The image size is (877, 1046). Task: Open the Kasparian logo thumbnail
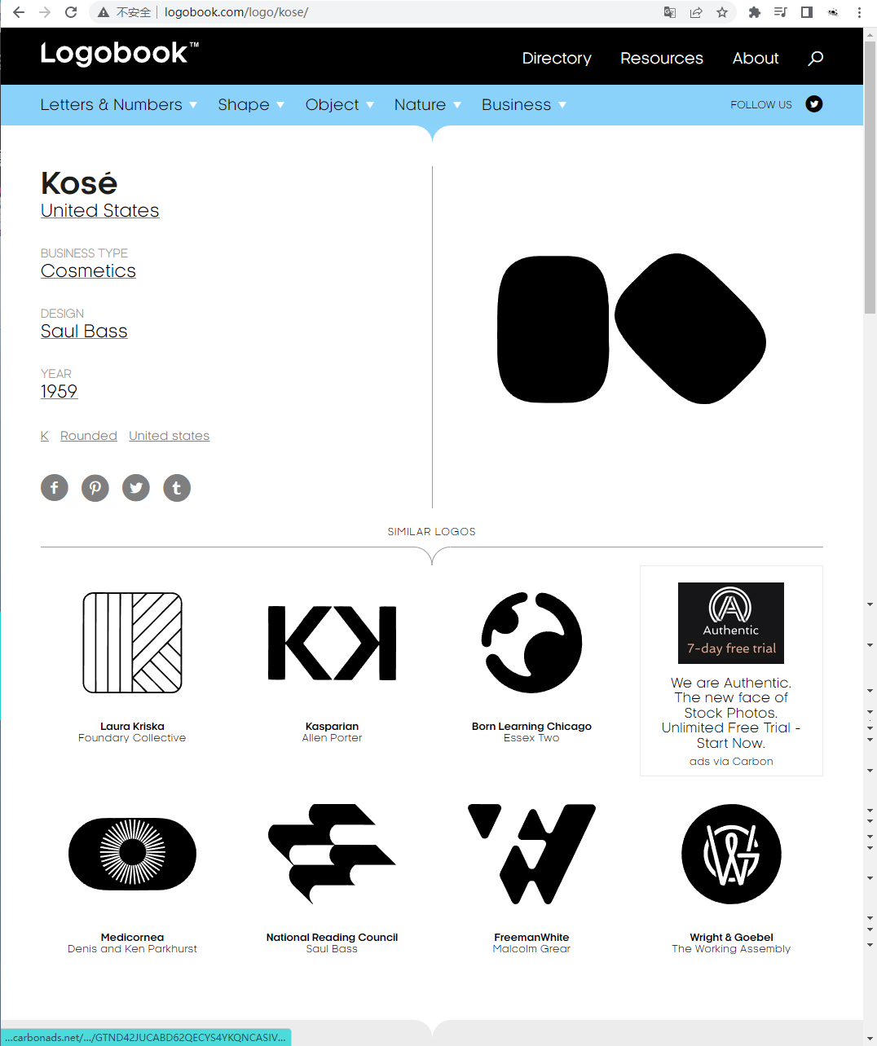(332, 643)
